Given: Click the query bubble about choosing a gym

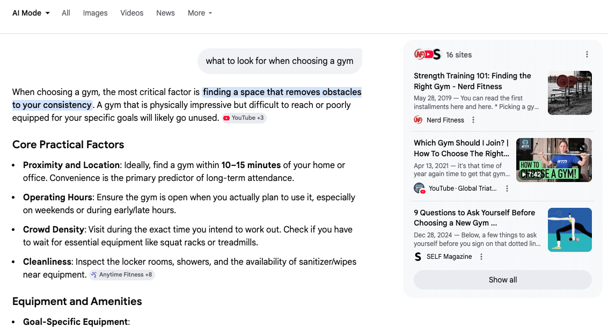Looking at the screenshot, I should 280,61.
